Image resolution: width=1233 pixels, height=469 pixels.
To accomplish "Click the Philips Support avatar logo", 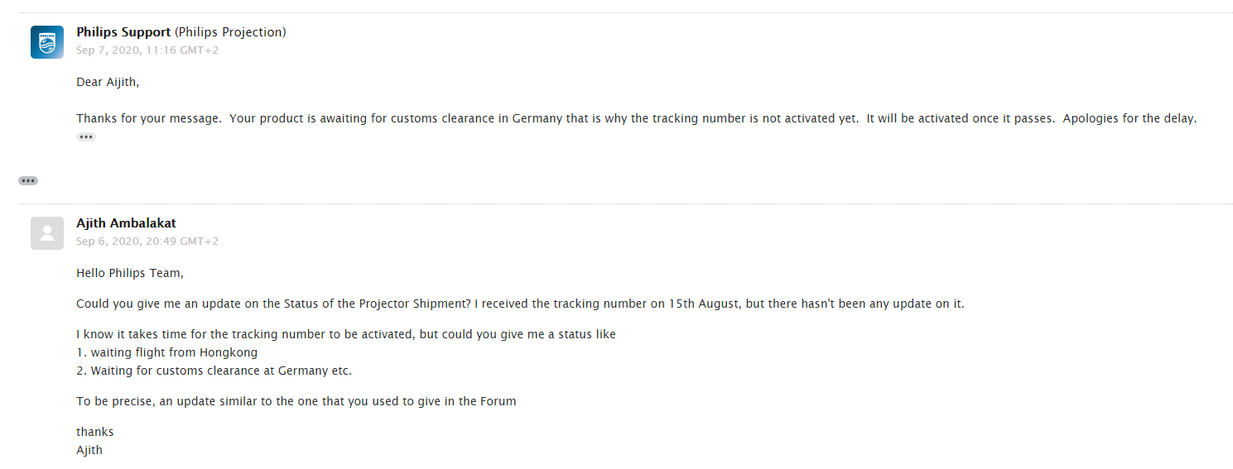I will [x=47, y=42].
